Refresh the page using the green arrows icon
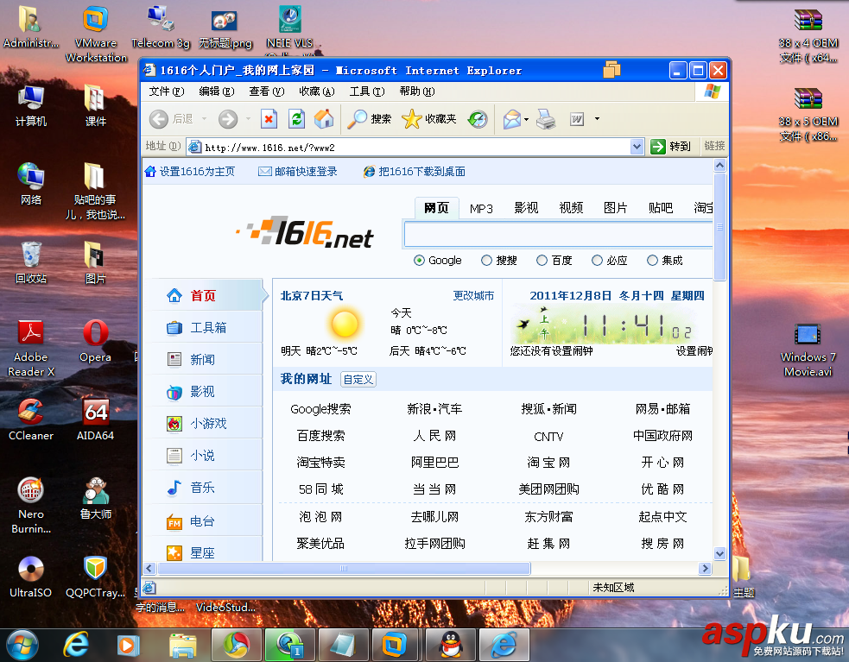The height and width of the screenshot is (662, 849). (296, 119)
